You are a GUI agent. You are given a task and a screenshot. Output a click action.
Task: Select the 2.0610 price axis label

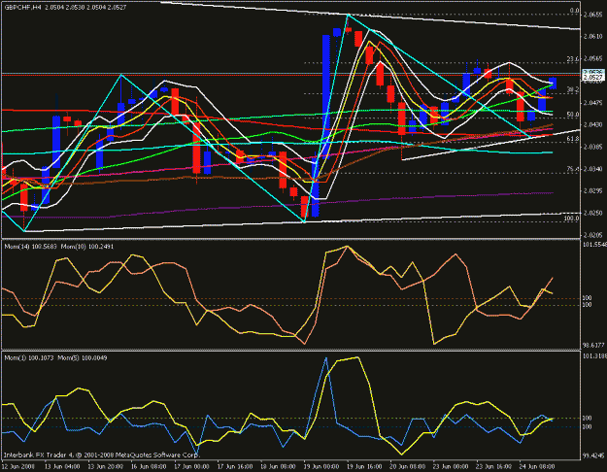[x=593, y=36]
